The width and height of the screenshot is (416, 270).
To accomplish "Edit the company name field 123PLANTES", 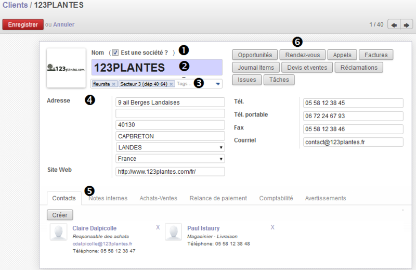I will tap(157, 68).
